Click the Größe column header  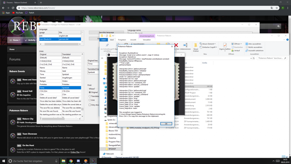tap(205, 63)
